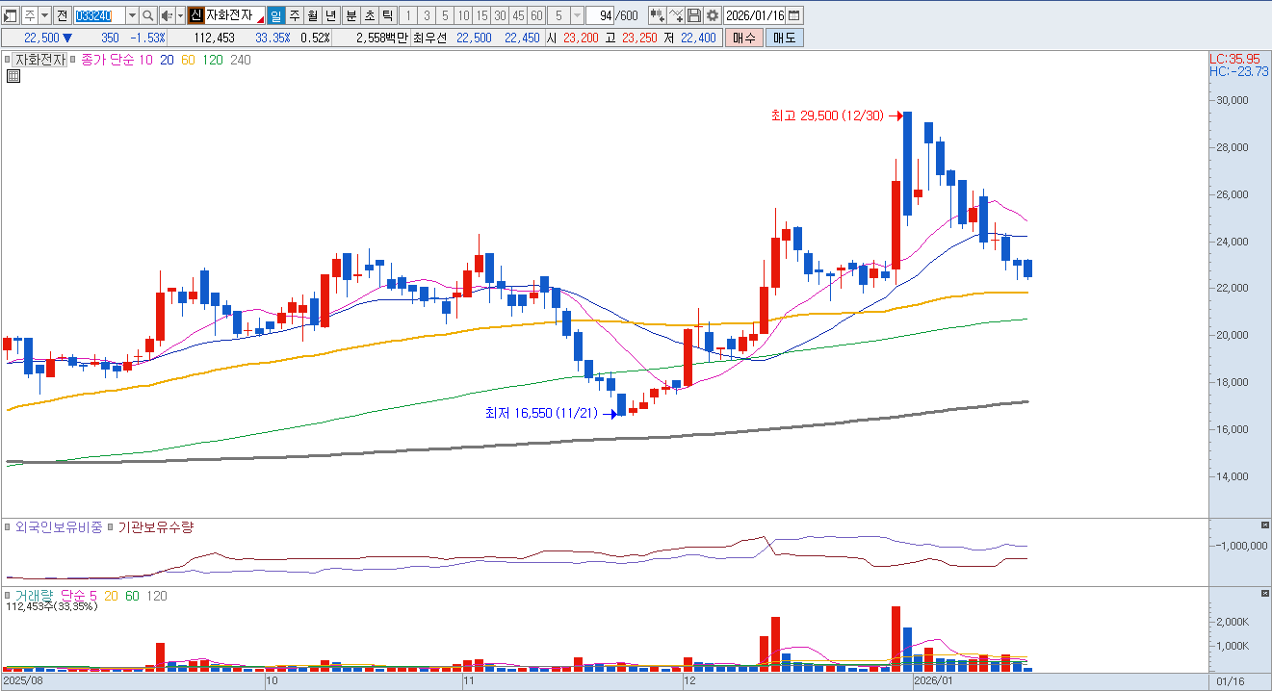Click the add candlestick indicator icon
Image resolution: width=1272 pixels, height=691 pixels.
(x=657, y=15)
